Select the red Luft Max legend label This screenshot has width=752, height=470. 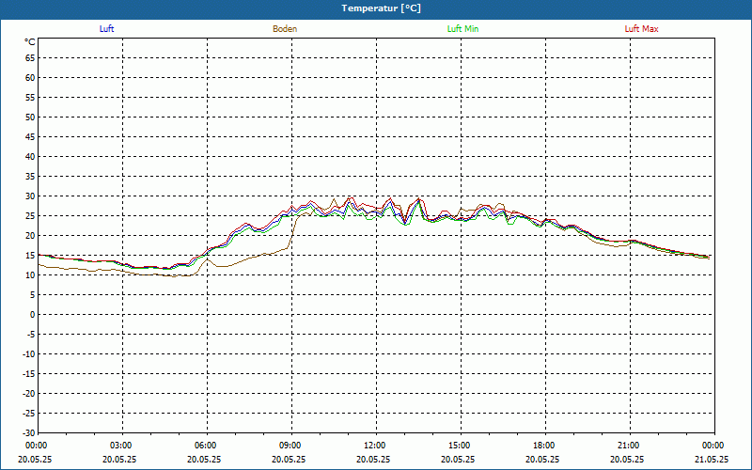641,29
